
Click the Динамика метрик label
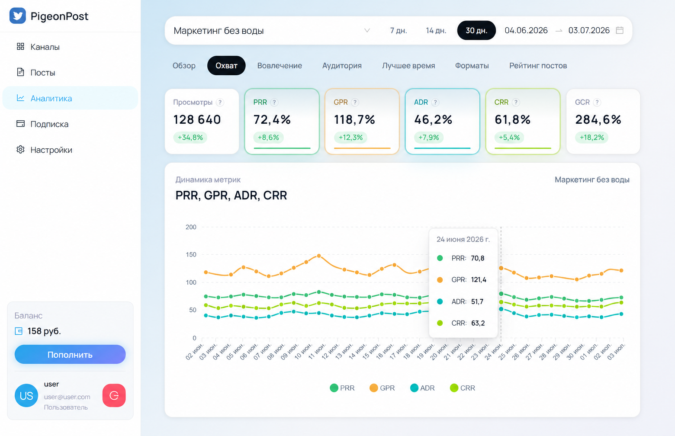click(x=208, y=180)
